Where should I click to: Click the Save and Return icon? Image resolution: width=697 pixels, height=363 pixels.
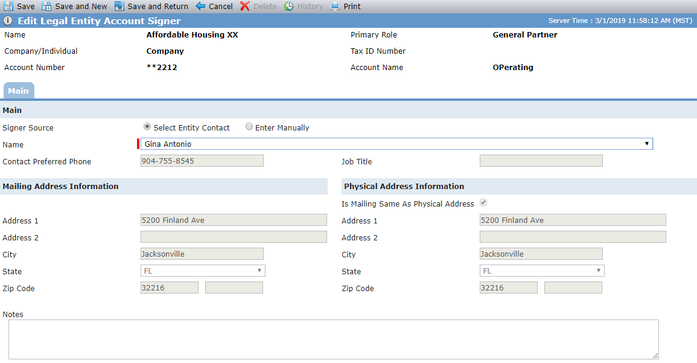(119, 6)
